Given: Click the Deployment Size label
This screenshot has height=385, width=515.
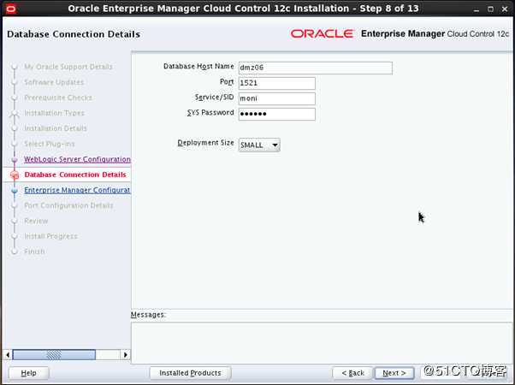Looking at the screenshot, I should point(205,143).
